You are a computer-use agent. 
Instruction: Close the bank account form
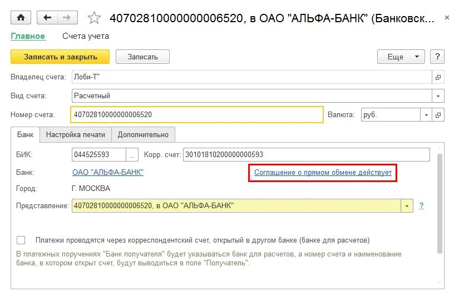coord(447,18)
